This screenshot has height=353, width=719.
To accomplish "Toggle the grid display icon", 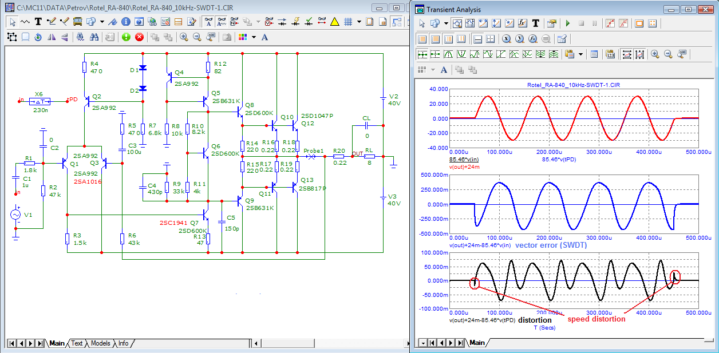I will tap(347, 22).
